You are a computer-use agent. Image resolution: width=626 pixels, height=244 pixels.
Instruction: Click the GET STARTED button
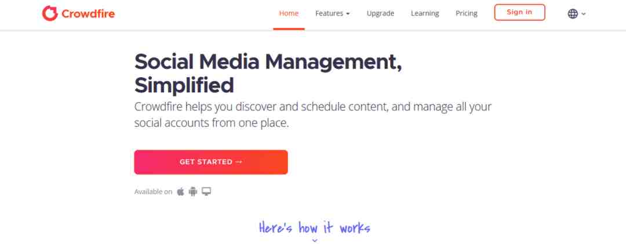(x=211, y=162)
